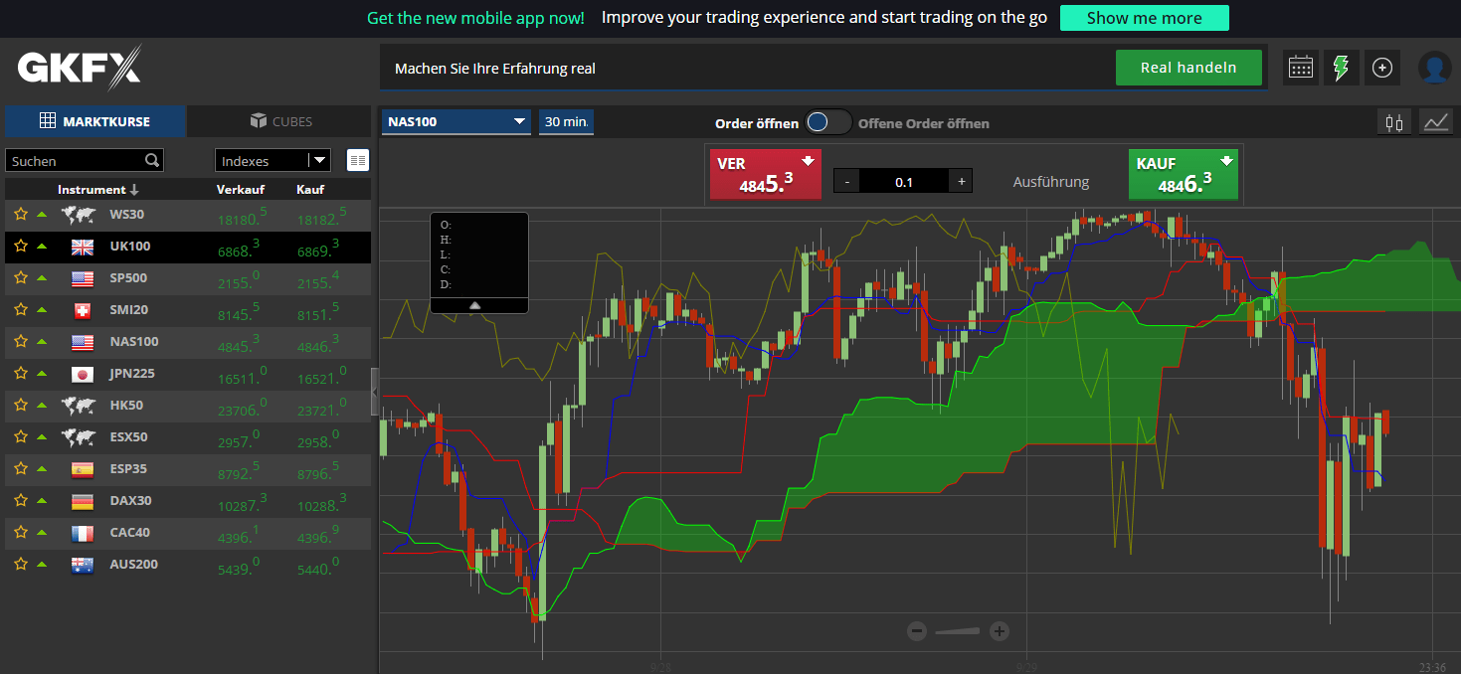Star the DAX30 instrument as favorite
Screen dimensions: 1461x674
tap(20, 500)
